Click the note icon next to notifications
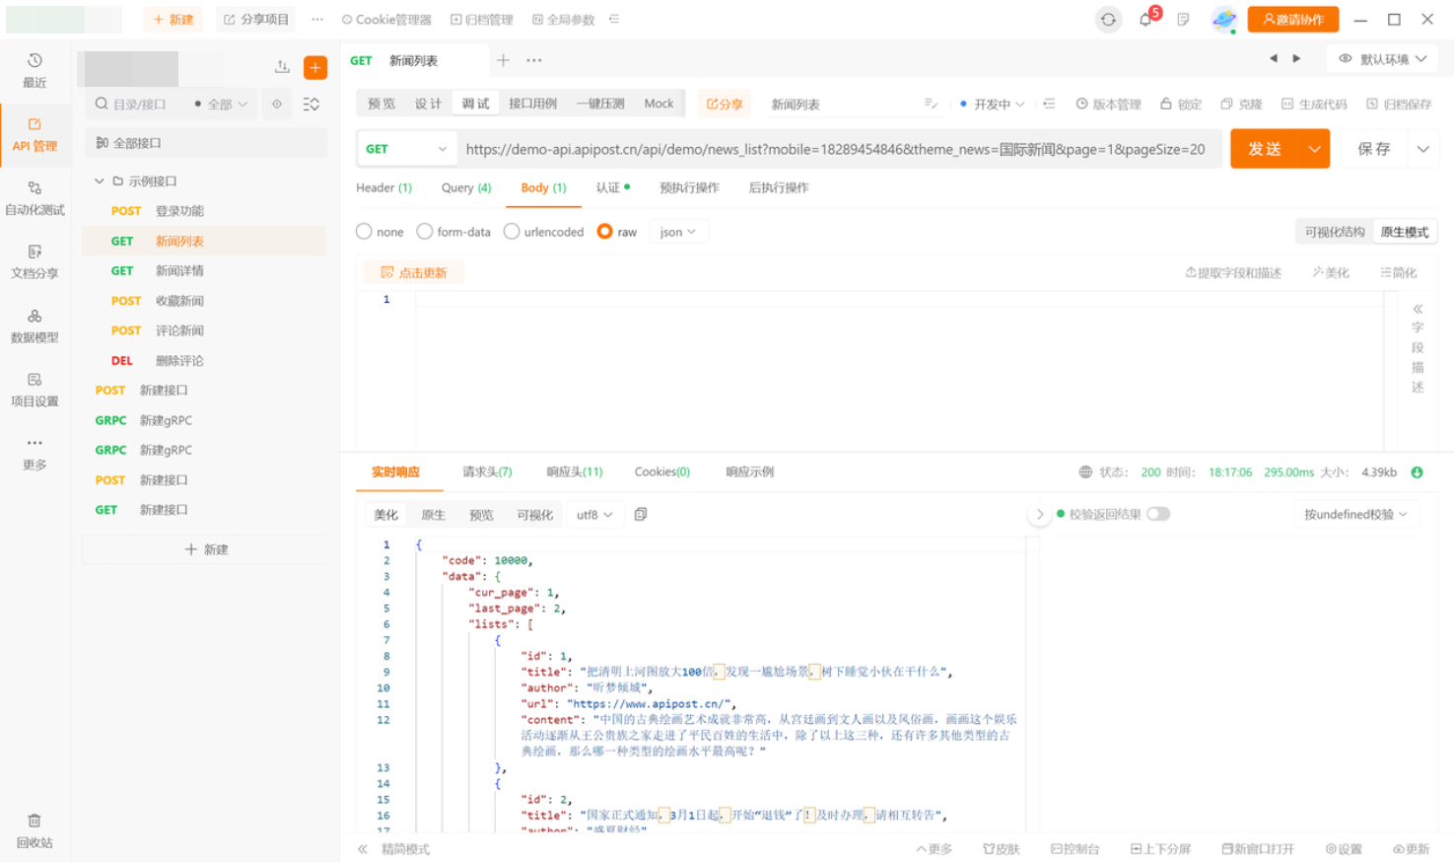This screenshot has height=862, width=1455. click(x=1183, y=20)
